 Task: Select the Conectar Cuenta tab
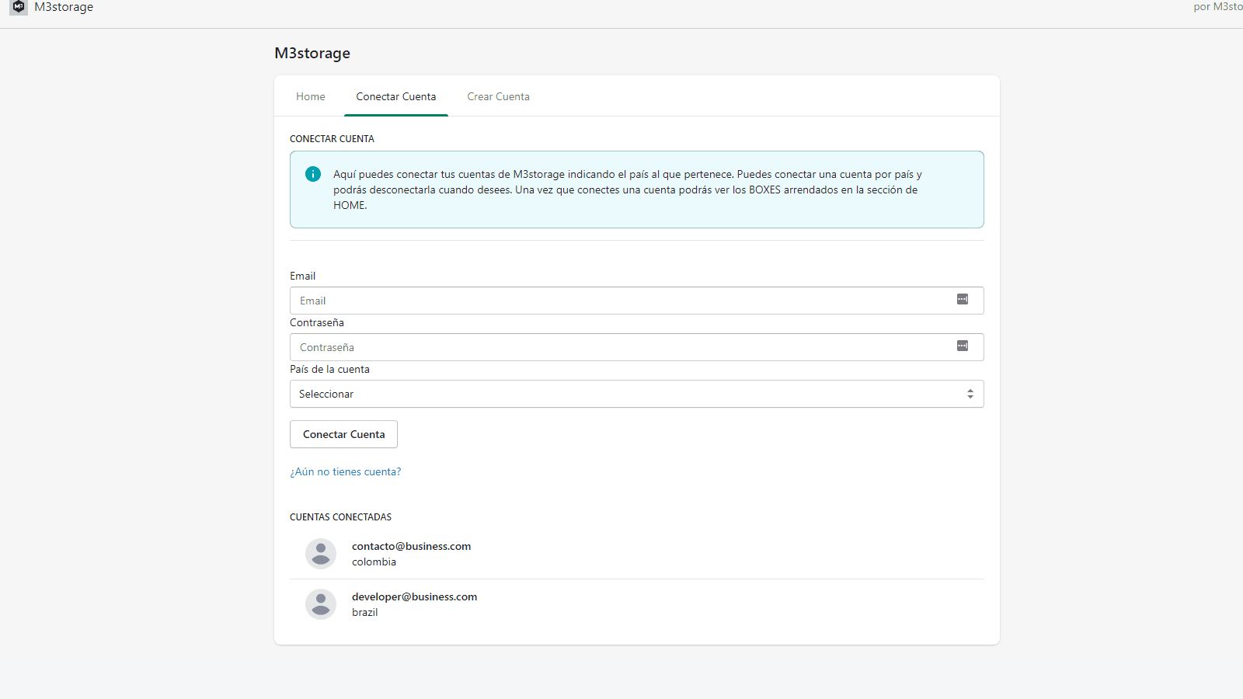[396, 97]
